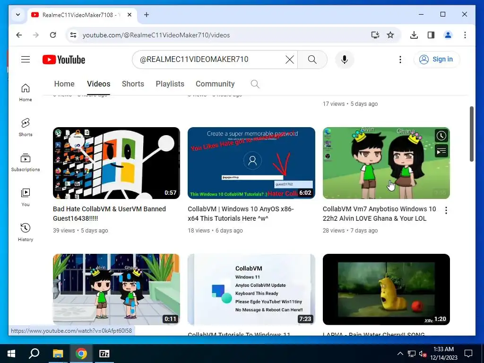Click the page vertical scrollbar
Viewport: 484px width, 363px height.
point(471,134)
